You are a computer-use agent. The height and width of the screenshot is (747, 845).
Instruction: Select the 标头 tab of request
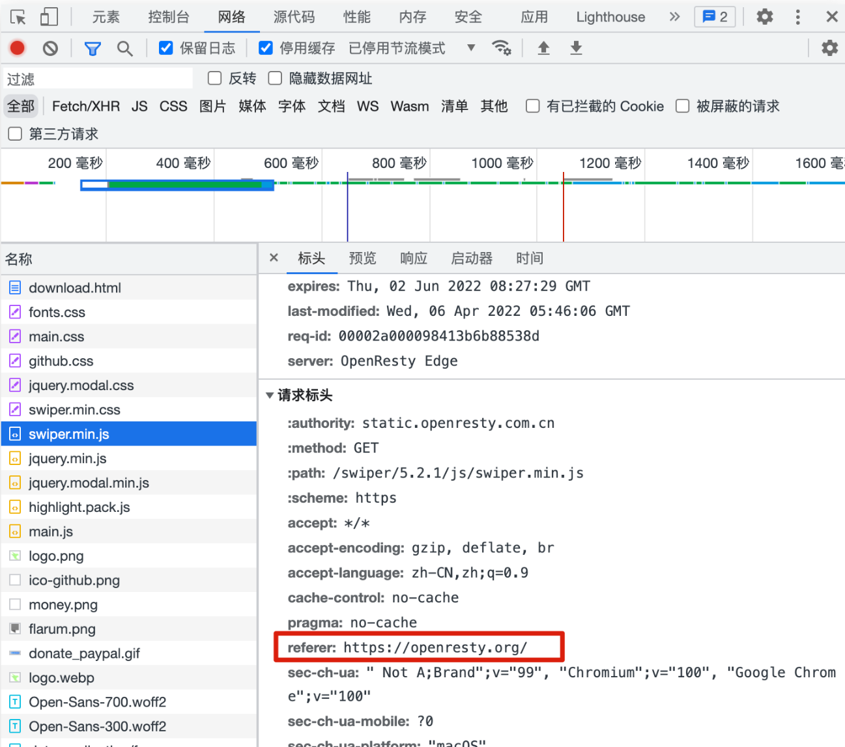pyautogui.click(x=311, y=258)
